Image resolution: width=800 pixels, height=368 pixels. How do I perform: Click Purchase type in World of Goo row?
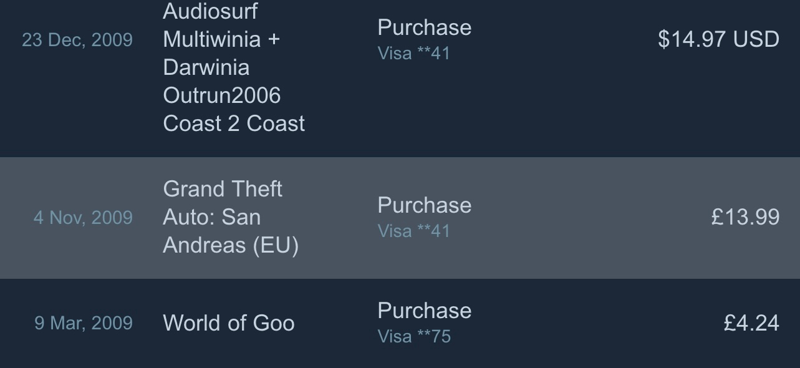coord(424,311)
